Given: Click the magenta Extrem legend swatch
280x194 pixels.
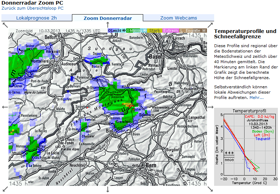Looking at the screenshot, I should pyautogui.click(x=170, y=31).
